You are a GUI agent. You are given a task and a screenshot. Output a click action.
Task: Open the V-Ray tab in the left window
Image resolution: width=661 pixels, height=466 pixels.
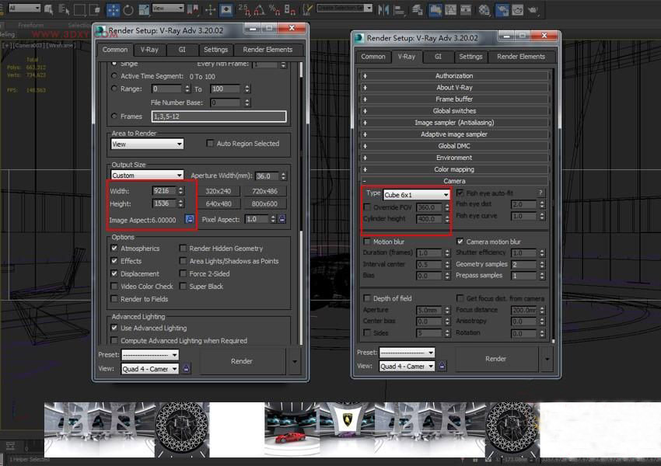click(149, 50)
